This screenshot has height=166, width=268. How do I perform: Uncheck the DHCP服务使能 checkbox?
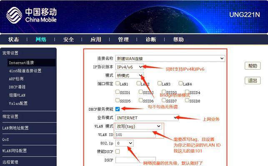[x=118, y=109]
